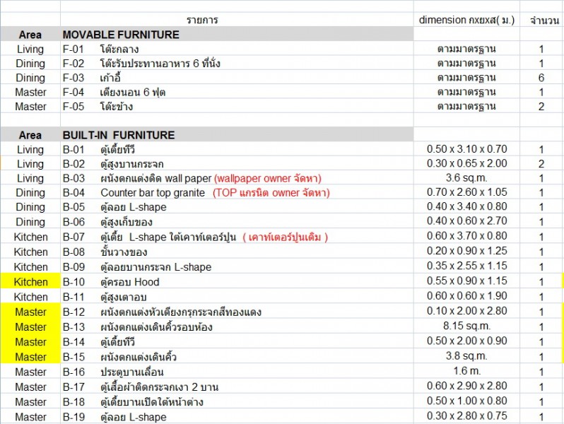Select the Kitchen area cell for B-08

click(x=30, y=252)
